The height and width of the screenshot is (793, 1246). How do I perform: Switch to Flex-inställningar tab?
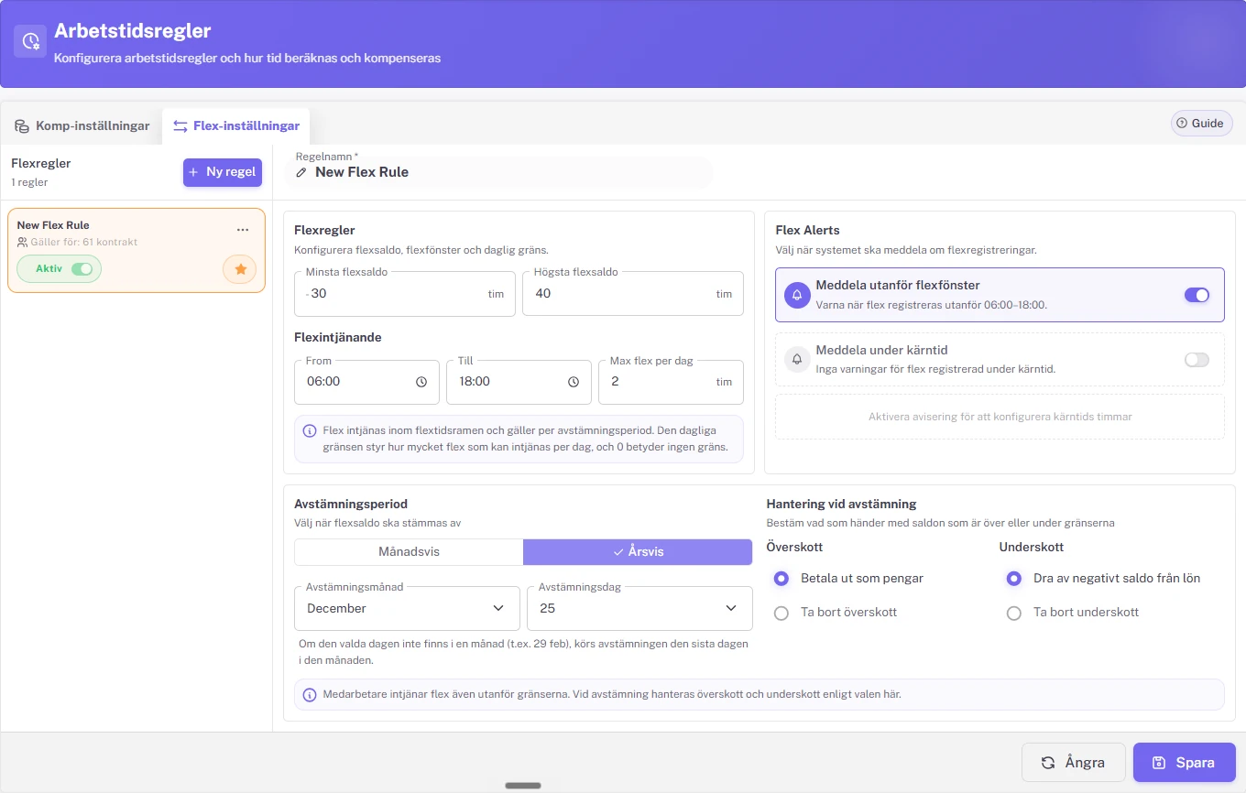236,126
